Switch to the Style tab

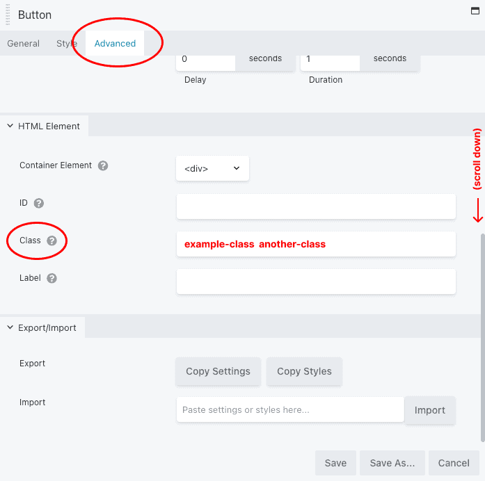pyautogui.click(x=67, y=43)
